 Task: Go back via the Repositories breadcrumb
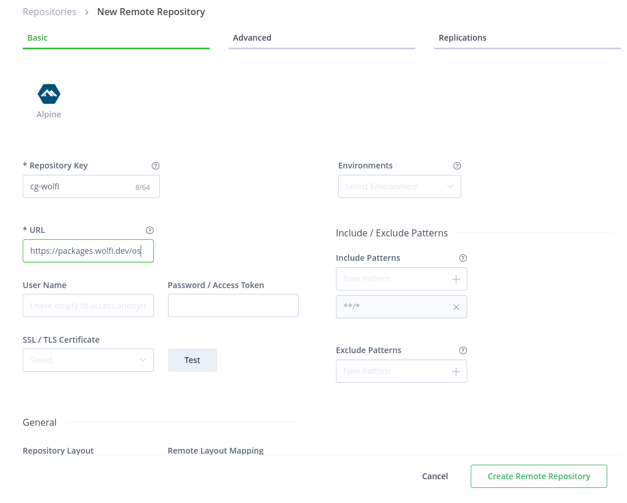[49, 12]
